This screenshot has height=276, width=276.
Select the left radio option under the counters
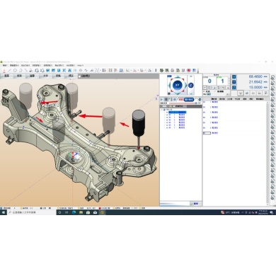[x=205, y=91]
